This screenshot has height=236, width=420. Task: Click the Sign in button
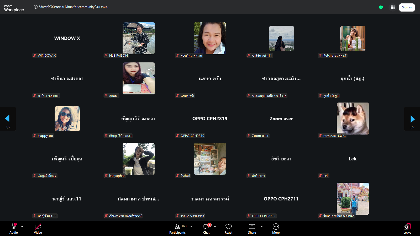(407, 7)
